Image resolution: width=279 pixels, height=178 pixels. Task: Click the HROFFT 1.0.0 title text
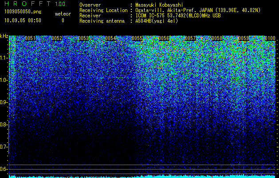click(35, 4)
